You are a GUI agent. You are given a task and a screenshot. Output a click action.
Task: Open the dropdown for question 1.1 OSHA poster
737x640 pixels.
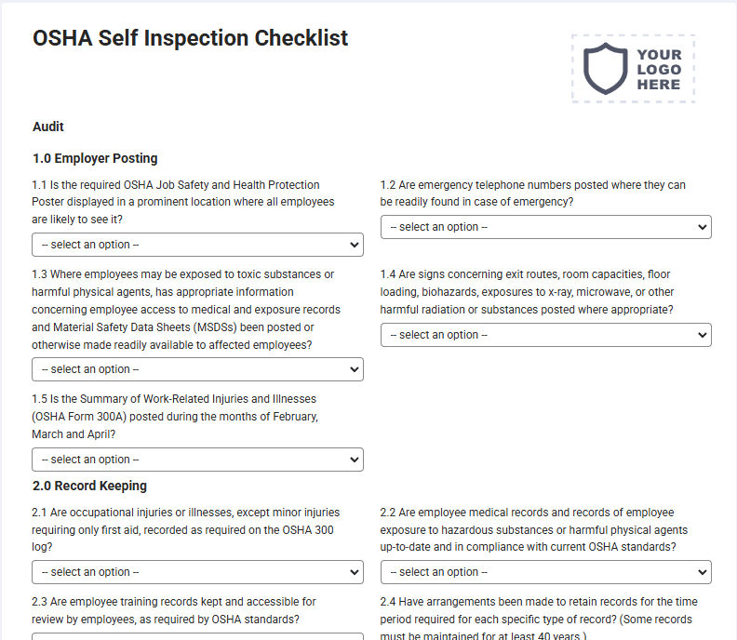[197, 245]
